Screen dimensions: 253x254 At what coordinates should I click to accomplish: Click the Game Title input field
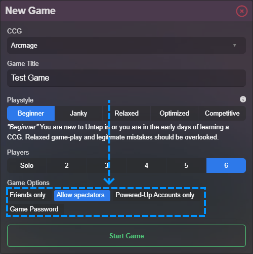point(126,78)
